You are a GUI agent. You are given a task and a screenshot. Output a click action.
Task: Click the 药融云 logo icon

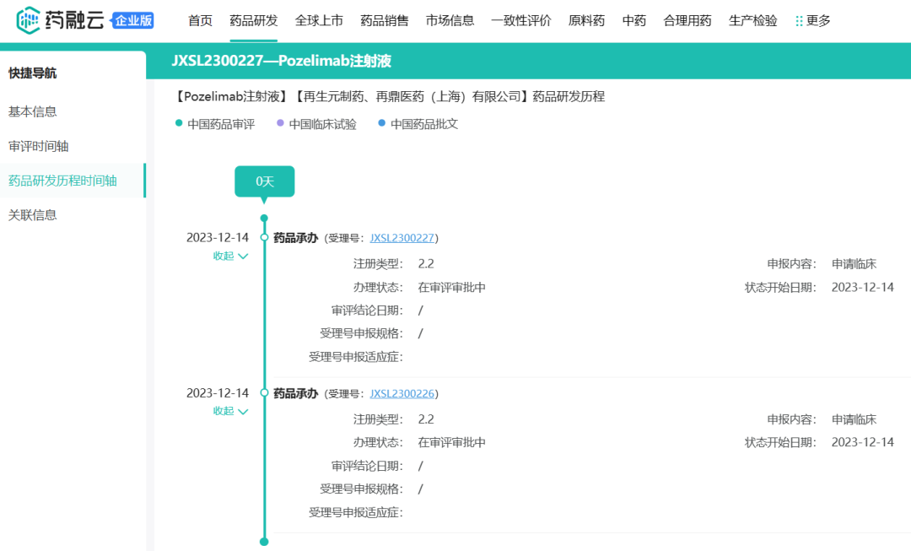coord(30,20)
